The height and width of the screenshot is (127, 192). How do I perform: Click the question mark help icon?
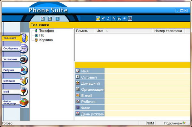[57, 18]
